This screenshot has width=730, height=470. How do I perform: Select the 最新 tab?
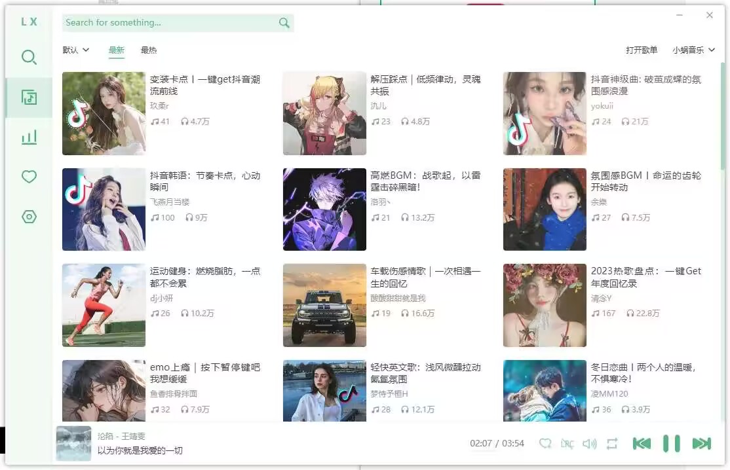click(x=116, y=50)
